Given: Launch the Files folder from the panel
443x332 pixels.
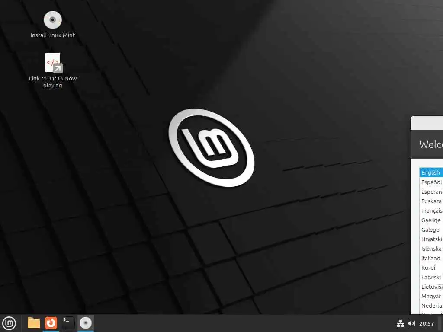Looking at the screenshot, I should click(x=34, y=323).
